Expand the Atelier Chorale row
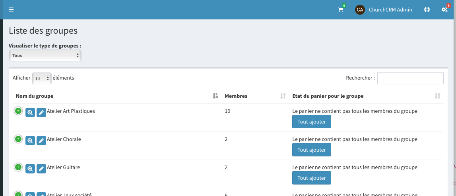This screenshot has width=456, height=196. 18,139
